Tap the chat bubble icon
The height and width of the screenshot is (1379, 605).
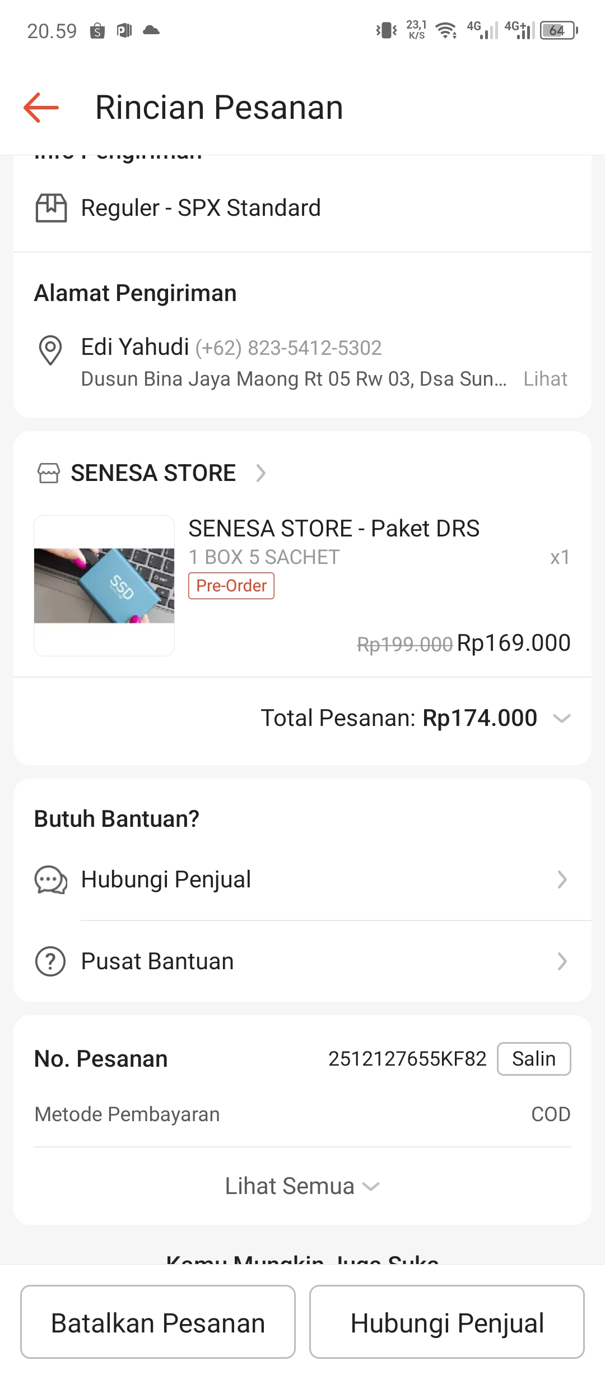pos(51,880)
